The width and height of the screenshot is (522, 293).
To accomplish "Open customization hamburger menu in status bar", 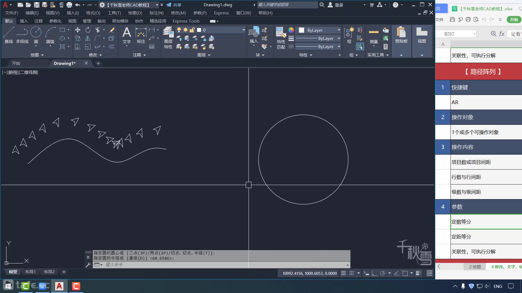I will (430, 273).
